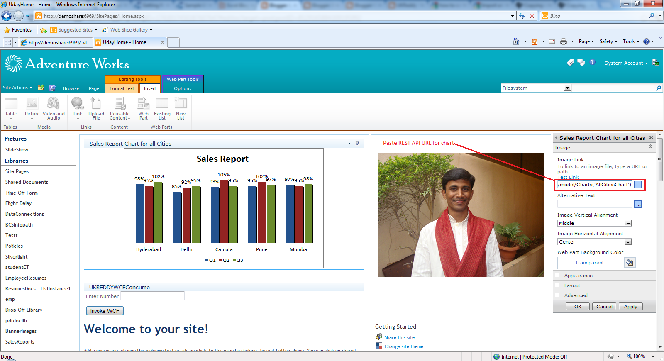Image resolution: width=664 pixels, height=361 pixels.
Task: Click Add to Favorites Bar star icon
Action: [x=43, y=30]
